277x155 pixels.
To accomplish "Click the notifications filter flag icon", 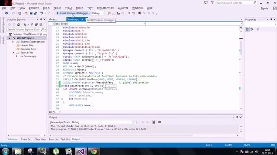I will tap(212, 3).
